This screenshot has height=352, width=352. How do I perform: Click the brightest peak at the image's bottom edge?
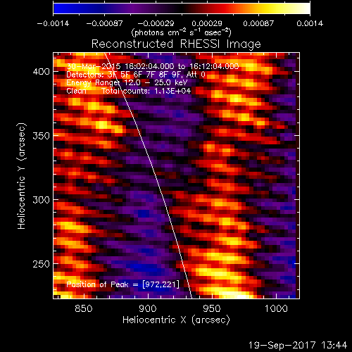tap(241, 296)
